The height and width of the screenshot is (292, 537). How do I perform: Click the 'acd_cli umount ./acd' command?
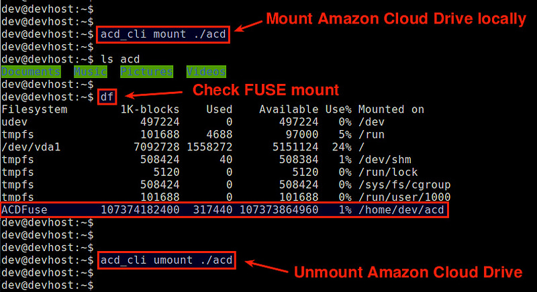(x=167, y=260)
